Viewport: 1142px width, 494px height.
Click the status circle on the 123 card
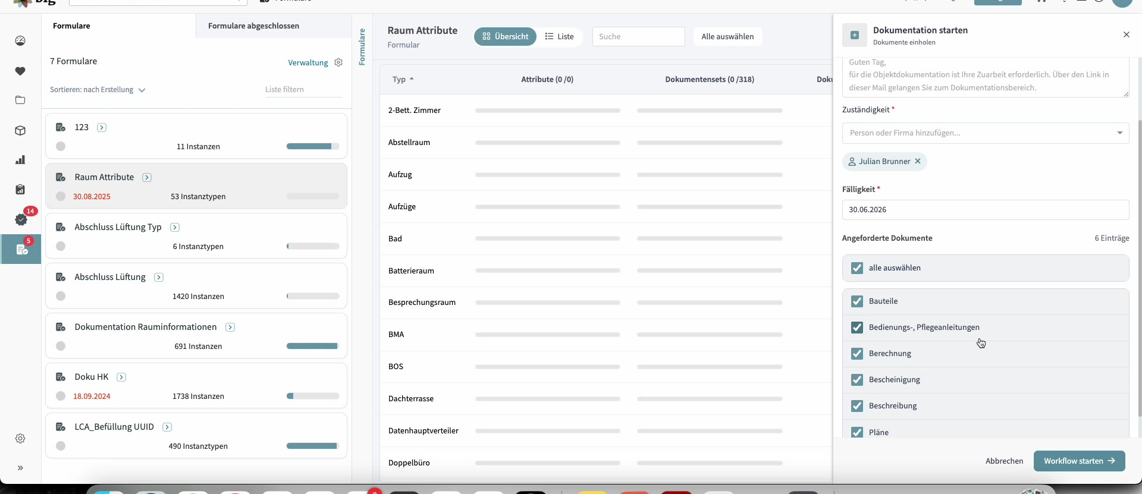61,146
